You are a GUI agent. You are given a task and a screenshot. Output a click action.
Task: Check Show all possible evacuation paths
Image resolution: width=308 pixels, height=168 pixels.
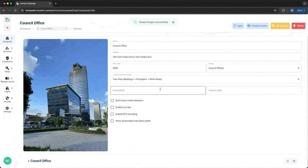(x=112, y=121)
